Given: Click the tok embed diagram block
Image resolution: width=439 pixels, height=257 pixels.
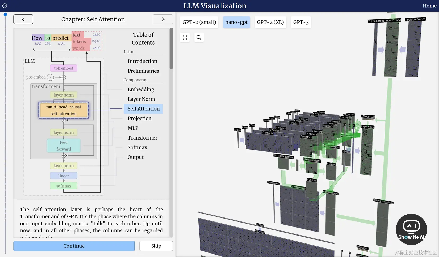Looking at the screenshot, I should click(x=64, y=68).
